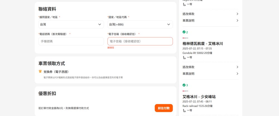Click the Gondola lift 50002·20分鐘 text
Image resolution: width=279 pixels, height=116 pixels.
click(x=197, y=53)
